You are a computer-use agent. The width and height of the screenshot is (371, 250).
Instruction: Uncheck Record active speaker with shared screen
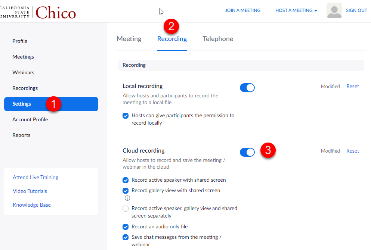coord(126,180)
